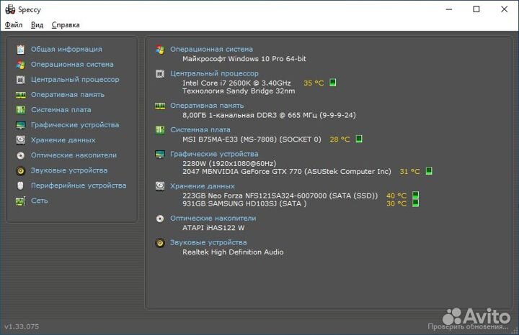The width and height of the screenshot is (519, 335).
Task: Click the Speccy app icon in title bar
Action: (x=10, y=9)
